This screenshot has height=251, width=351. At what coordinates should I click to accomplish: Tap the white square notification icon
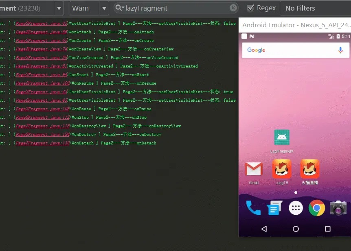point(244,36)
